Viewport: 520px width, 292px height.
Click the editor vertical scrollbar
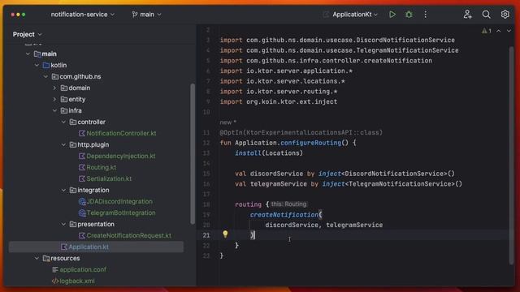[511, 156]
